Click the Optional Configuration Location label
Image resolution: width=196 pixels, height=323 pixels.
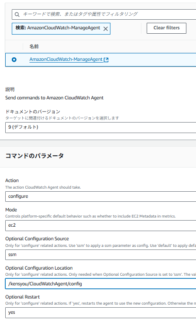coord(39,268)
